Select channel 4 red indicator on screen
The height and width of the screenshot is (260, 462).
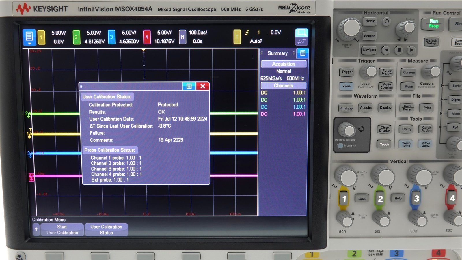pyautogui.click(x=147, y=37)
